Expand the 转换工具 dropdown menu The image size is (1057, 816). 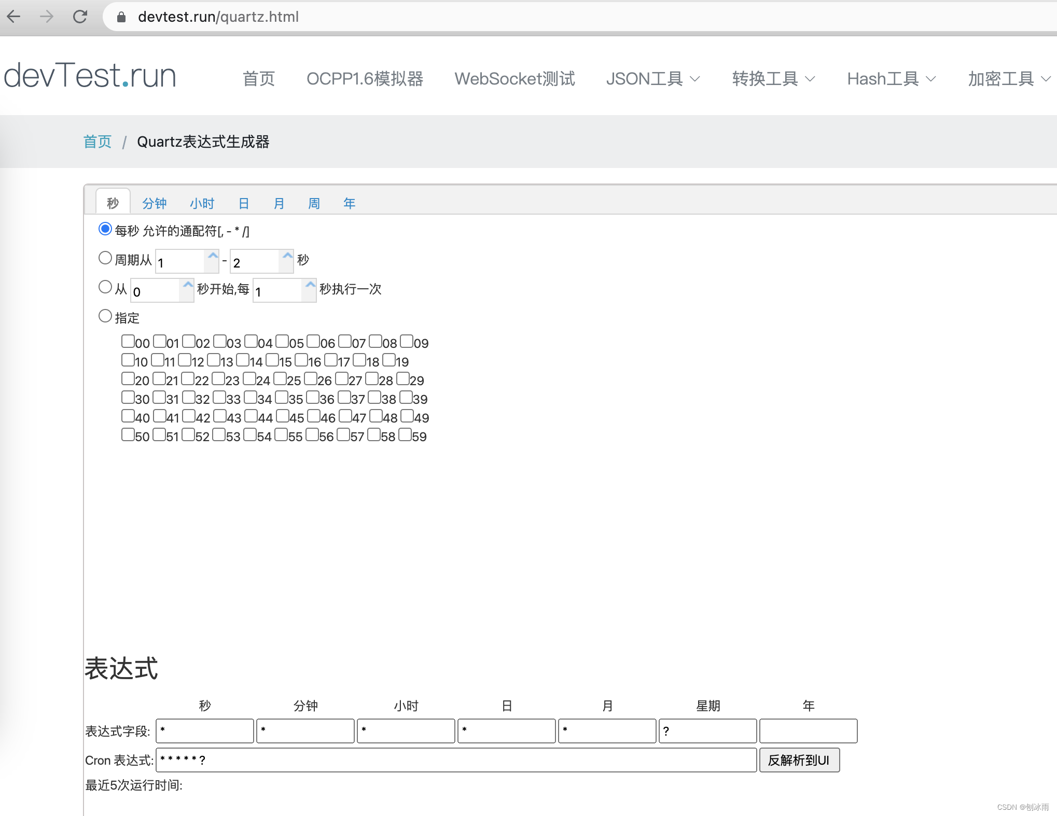[x=774, y=79]
